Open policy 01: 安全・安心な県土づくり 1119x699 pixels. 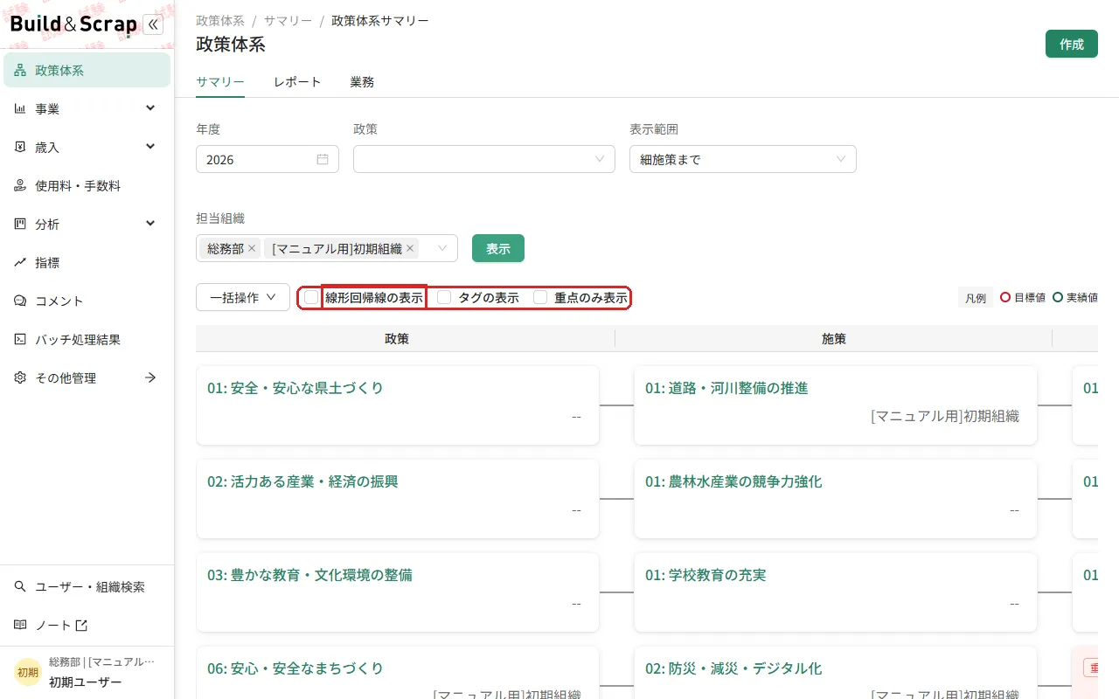tap(295, 389)
